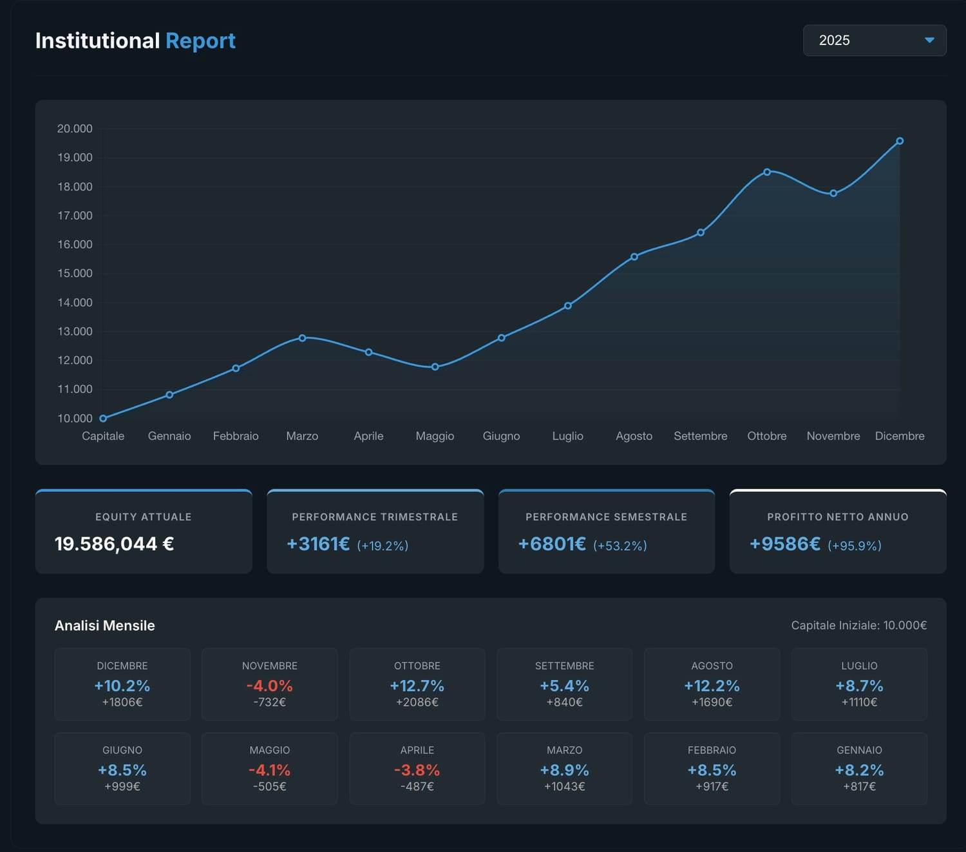Select the Dicembre monthly card showing +10.2%
The width and height of the screenshot is (966, 852).
click(122, 684)
